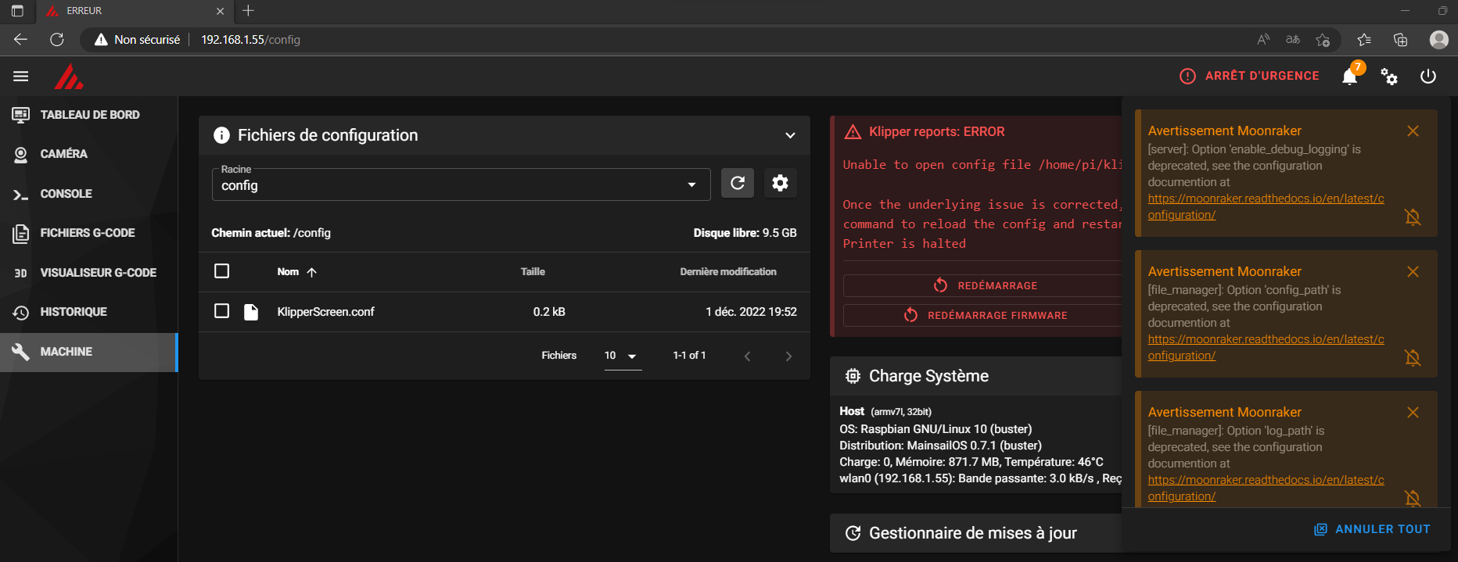The height and width of the screenshot is (562, 1458).
Task: Snooze the config_path notification
Action: [1413, 357]
